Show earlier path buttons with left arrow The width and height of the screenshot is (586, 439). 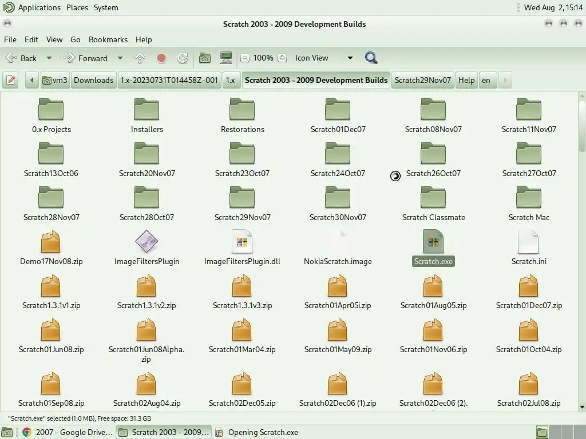coord(32,80)
